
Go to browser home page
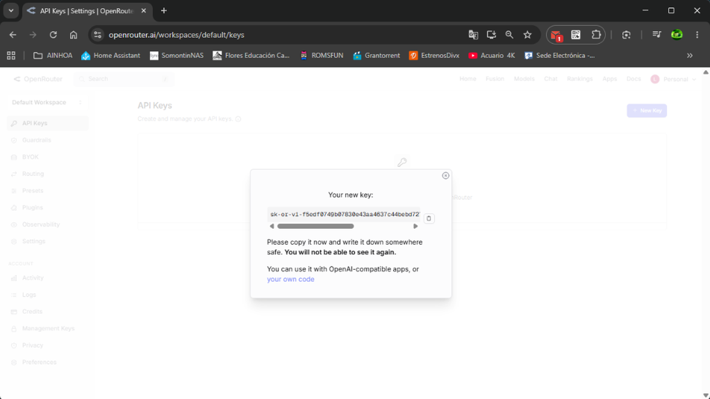(x=73, y=35)
